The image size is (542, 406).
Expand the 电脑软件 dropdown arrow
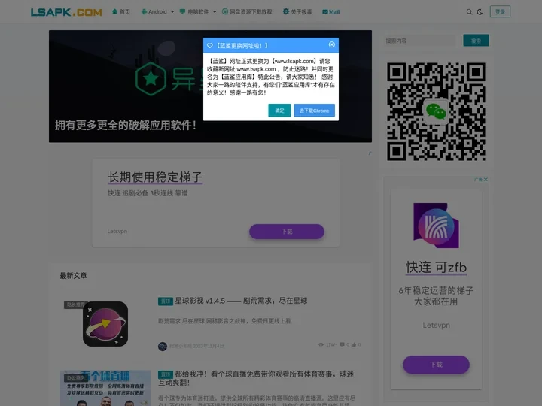pyautogui.click(x=215, y=12)
